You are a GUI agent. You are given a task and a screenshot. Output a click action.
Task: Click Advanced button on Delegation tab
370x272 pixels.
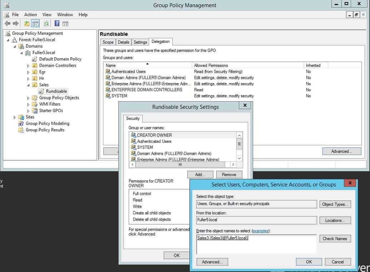[342, 151]
